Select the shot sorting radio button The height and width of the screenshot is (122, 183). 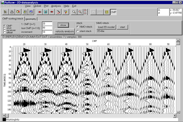click(x=5, y=28)
